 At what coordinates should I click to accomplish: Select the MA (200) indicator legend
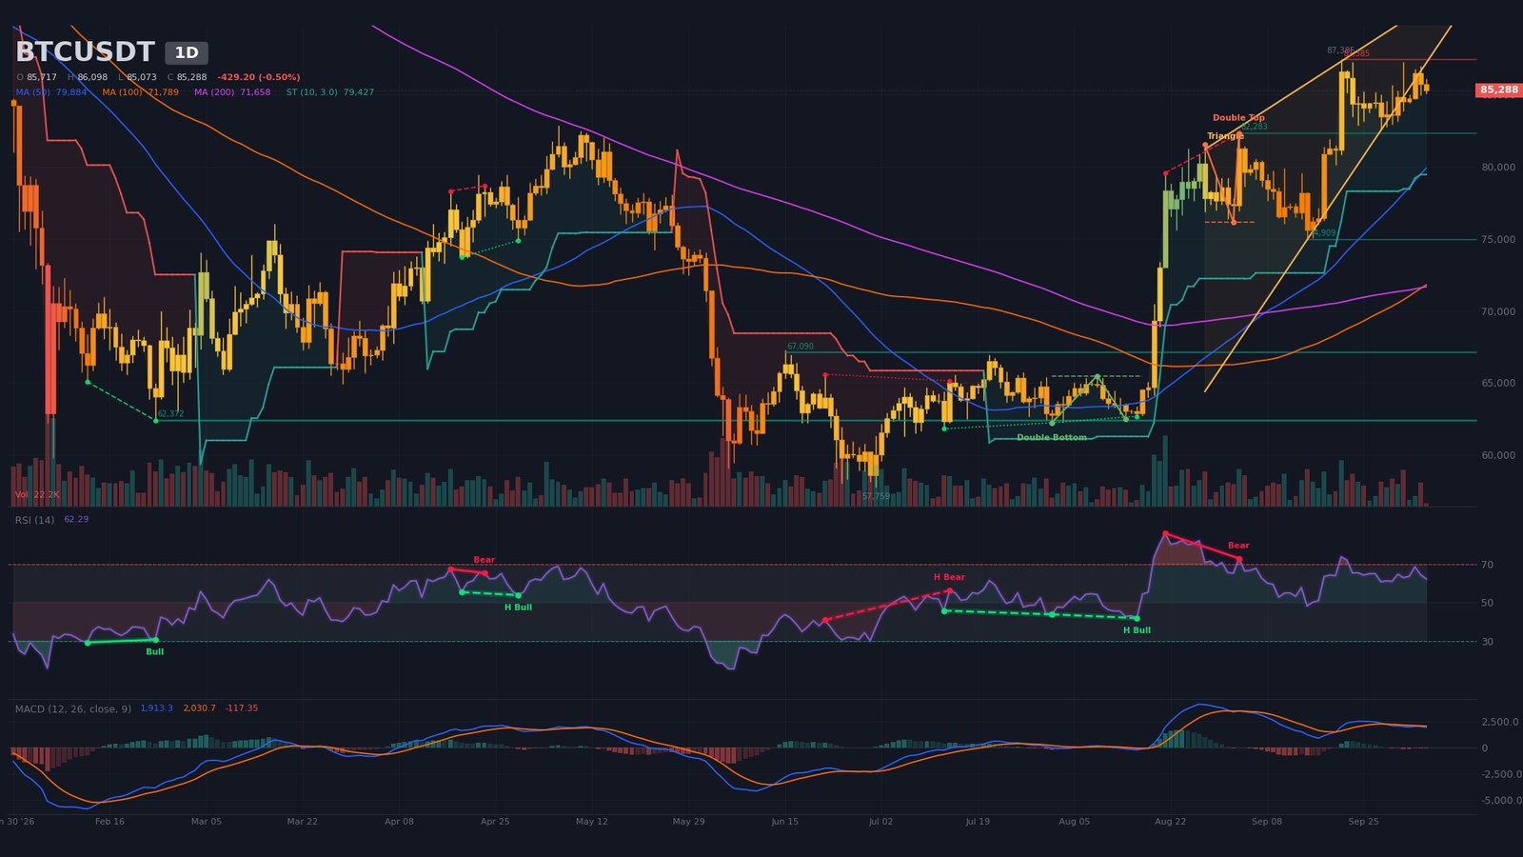tap(232, 92)
